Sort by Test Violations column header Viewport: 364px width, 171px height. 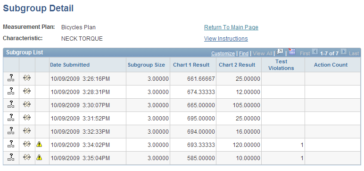coord(281,65)
